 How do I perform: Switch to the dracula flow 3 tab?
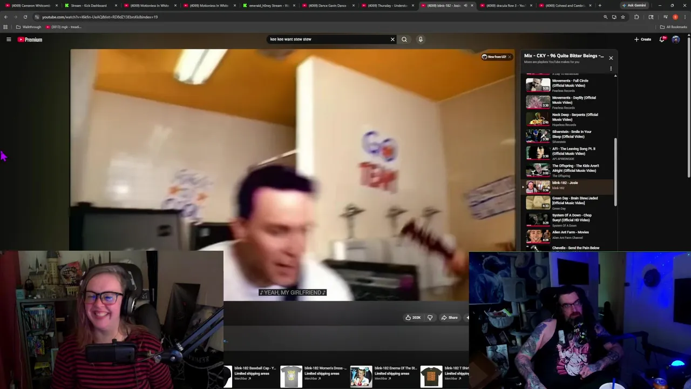point(505,5)
